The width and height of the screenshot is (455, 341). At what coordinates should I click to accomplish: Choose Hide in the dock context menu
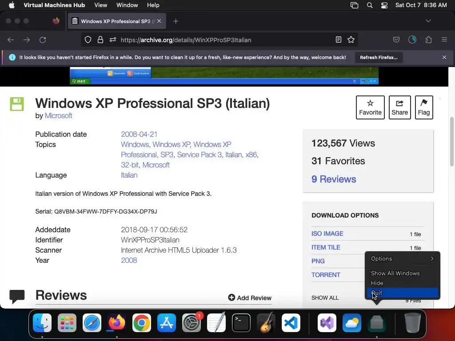click(x=403, y=283)
